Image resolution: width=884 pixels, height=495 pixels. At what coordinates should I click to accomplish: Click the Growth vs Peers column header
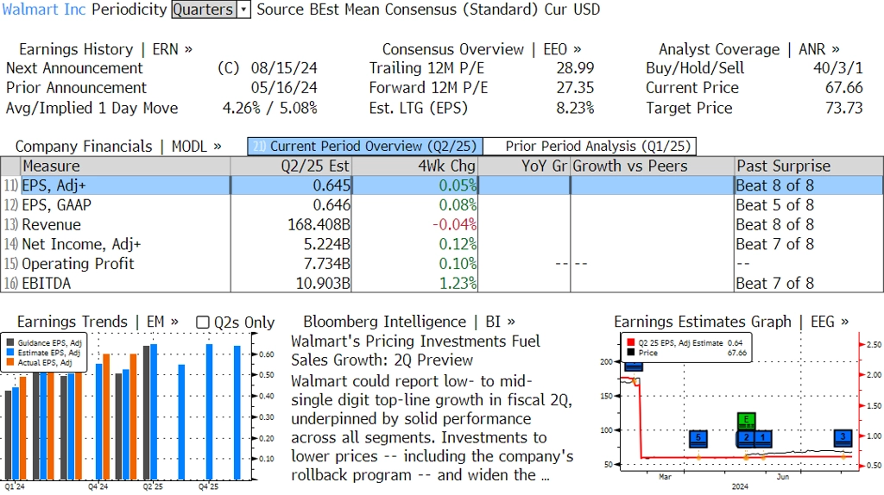click(x=653, y=166)
